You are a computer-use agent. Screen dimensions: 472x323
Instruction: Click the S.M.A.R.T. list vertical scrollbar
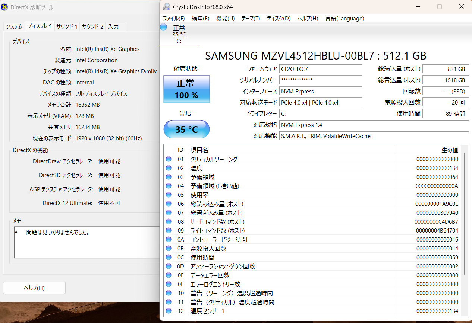[464, 213]
